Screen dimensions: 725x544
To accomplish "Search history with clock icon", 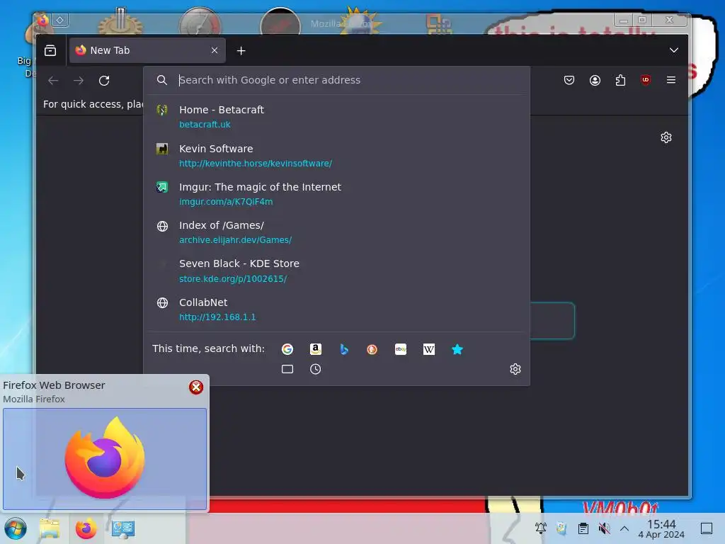I will pyautogui.click(x=315, y=369).
